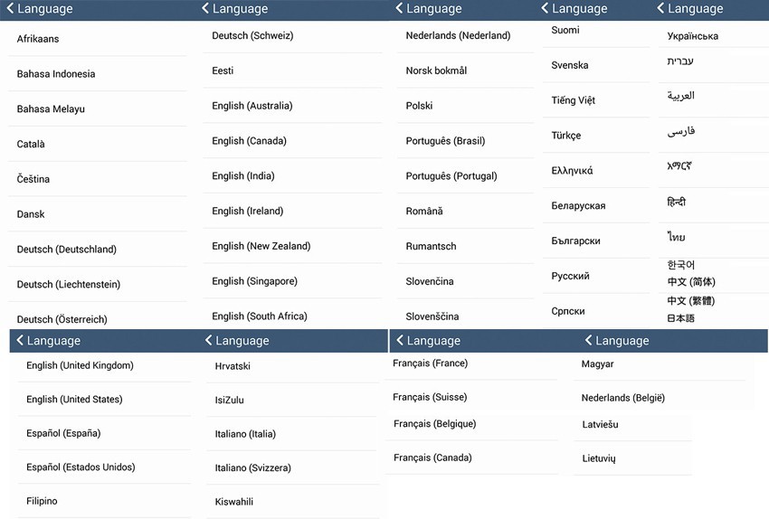Click back arrow above the Українська list
The height and width of the screenshot is (519, 769).
click(x=660, y=9)
